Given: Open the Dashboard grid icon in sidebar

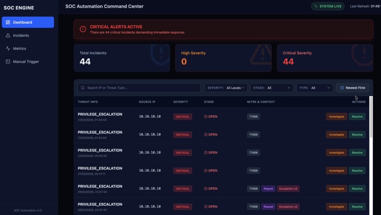Looking at the screenshot, I should [x=8, y=22].
